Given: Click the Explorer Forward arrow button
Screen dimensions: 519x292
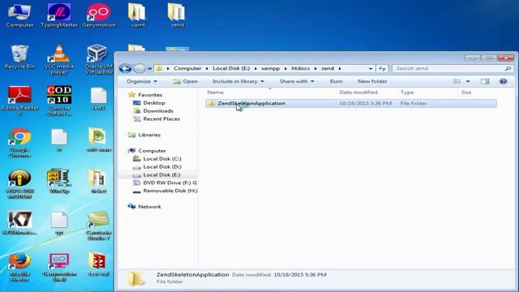Looking at the screenshot, I should [x=139, y=68].
